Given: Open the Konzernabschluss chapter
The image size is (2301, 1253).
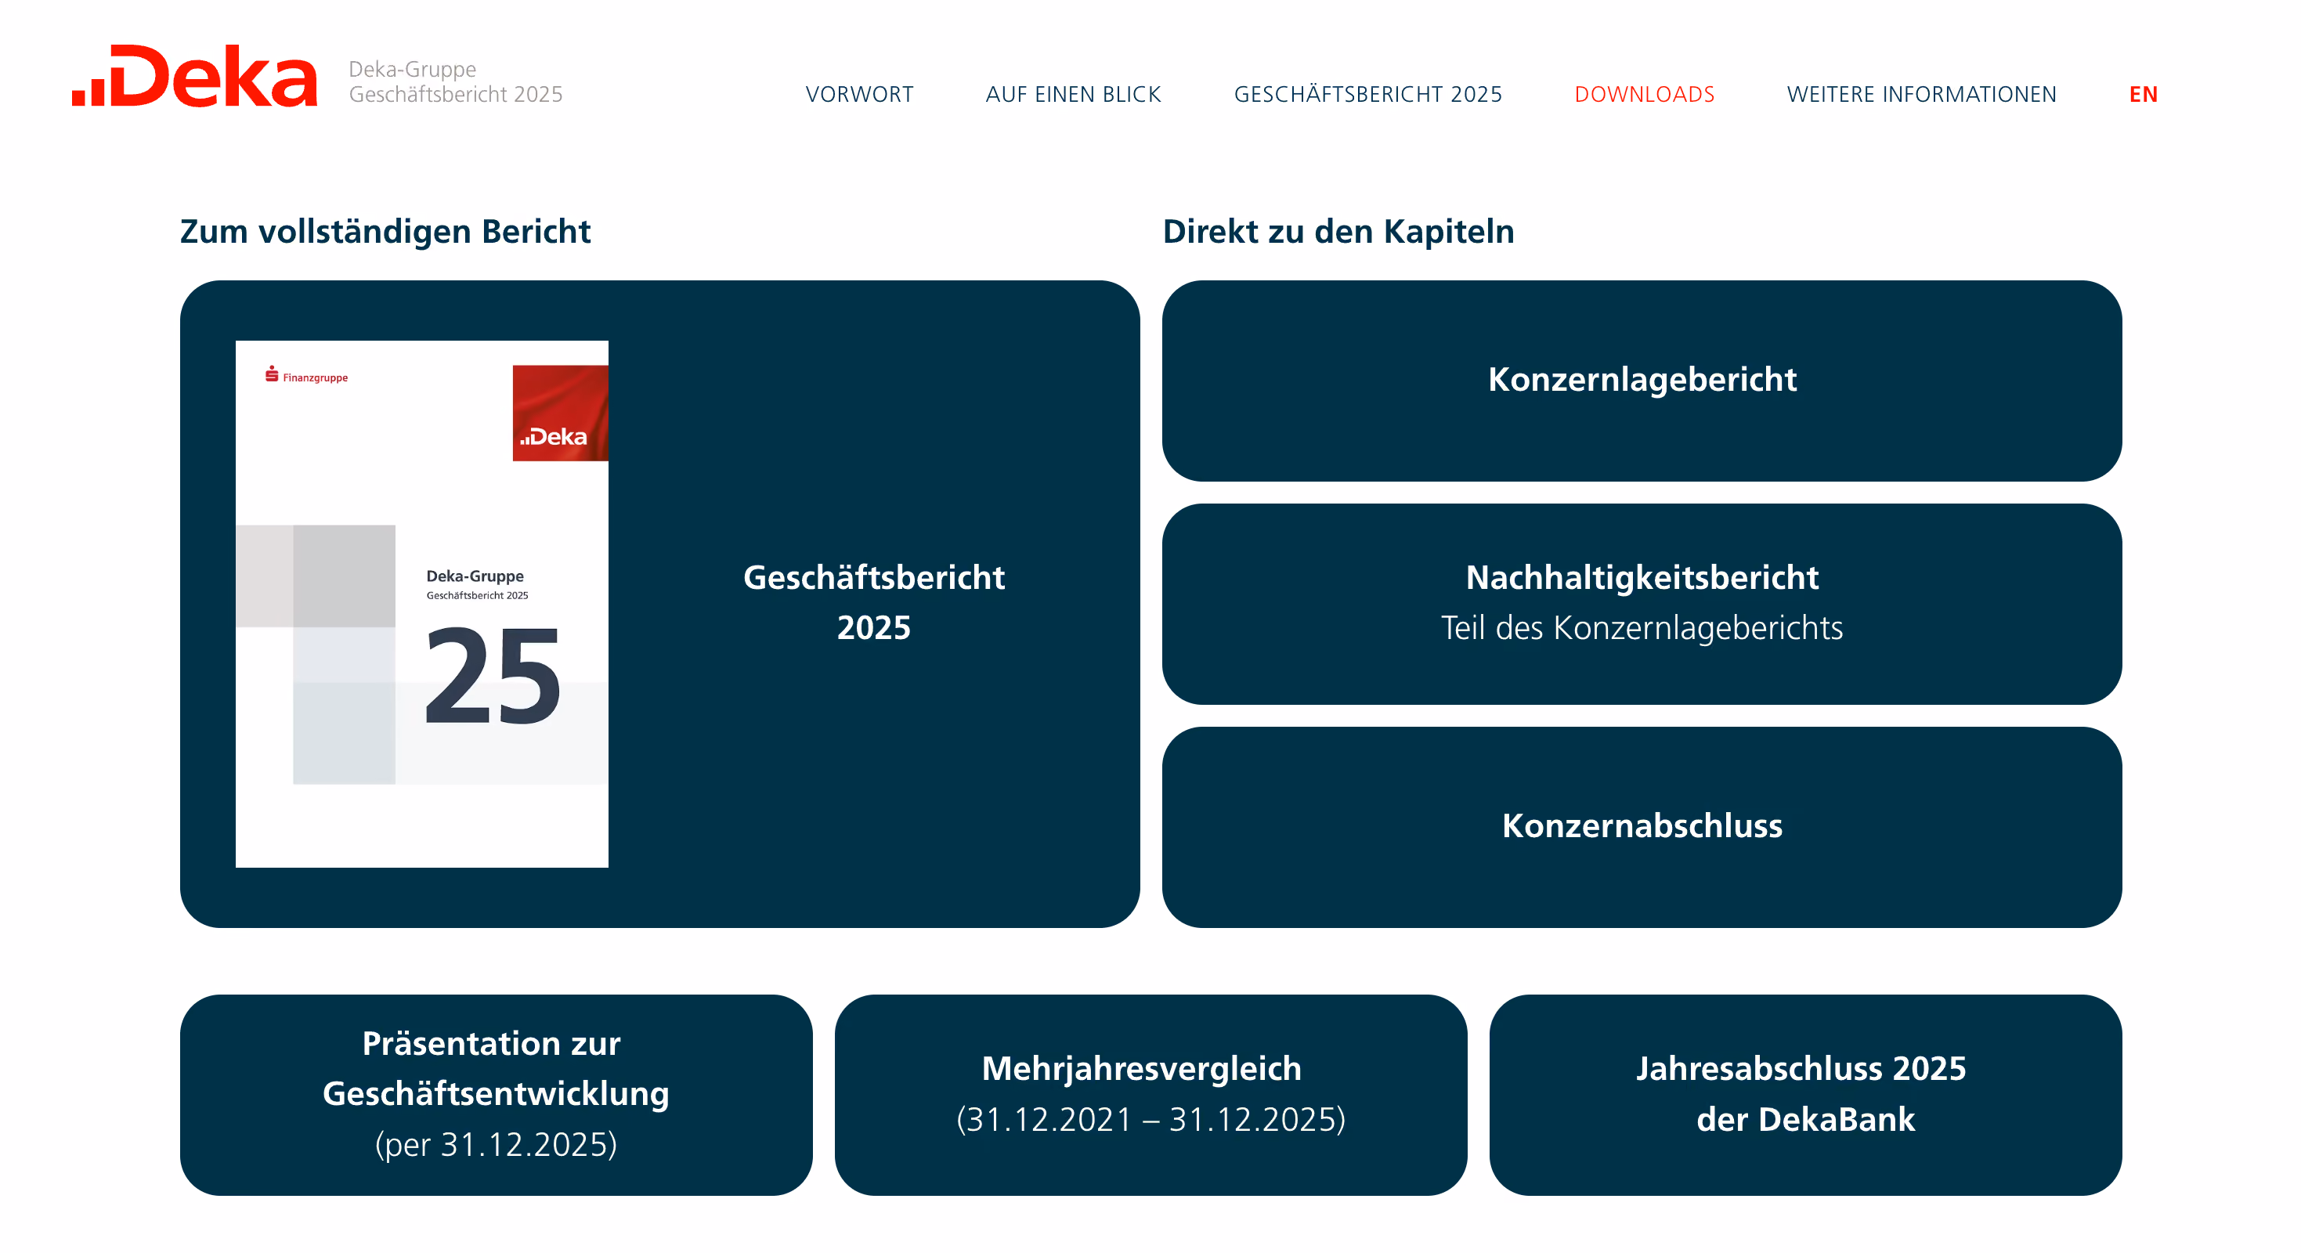Looking at the screenshot, I should tap(1642, 827).
